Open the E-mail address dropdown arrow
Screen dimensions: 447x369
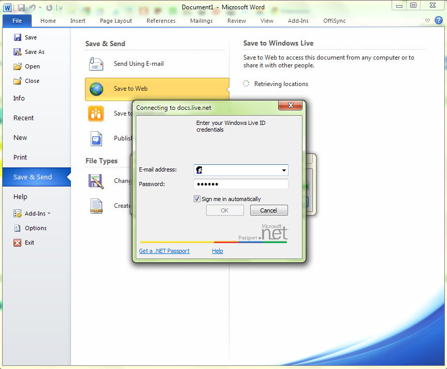[284, 170]
